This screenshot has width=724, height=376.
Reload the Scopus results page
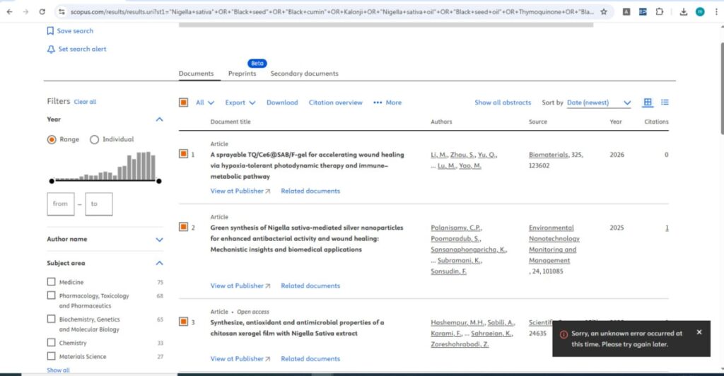click(42, 12)
